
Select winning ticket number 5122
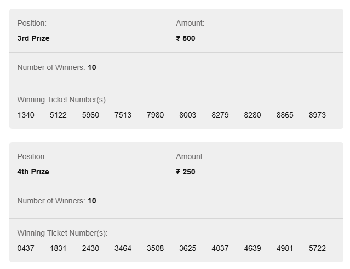click(58, 115)
